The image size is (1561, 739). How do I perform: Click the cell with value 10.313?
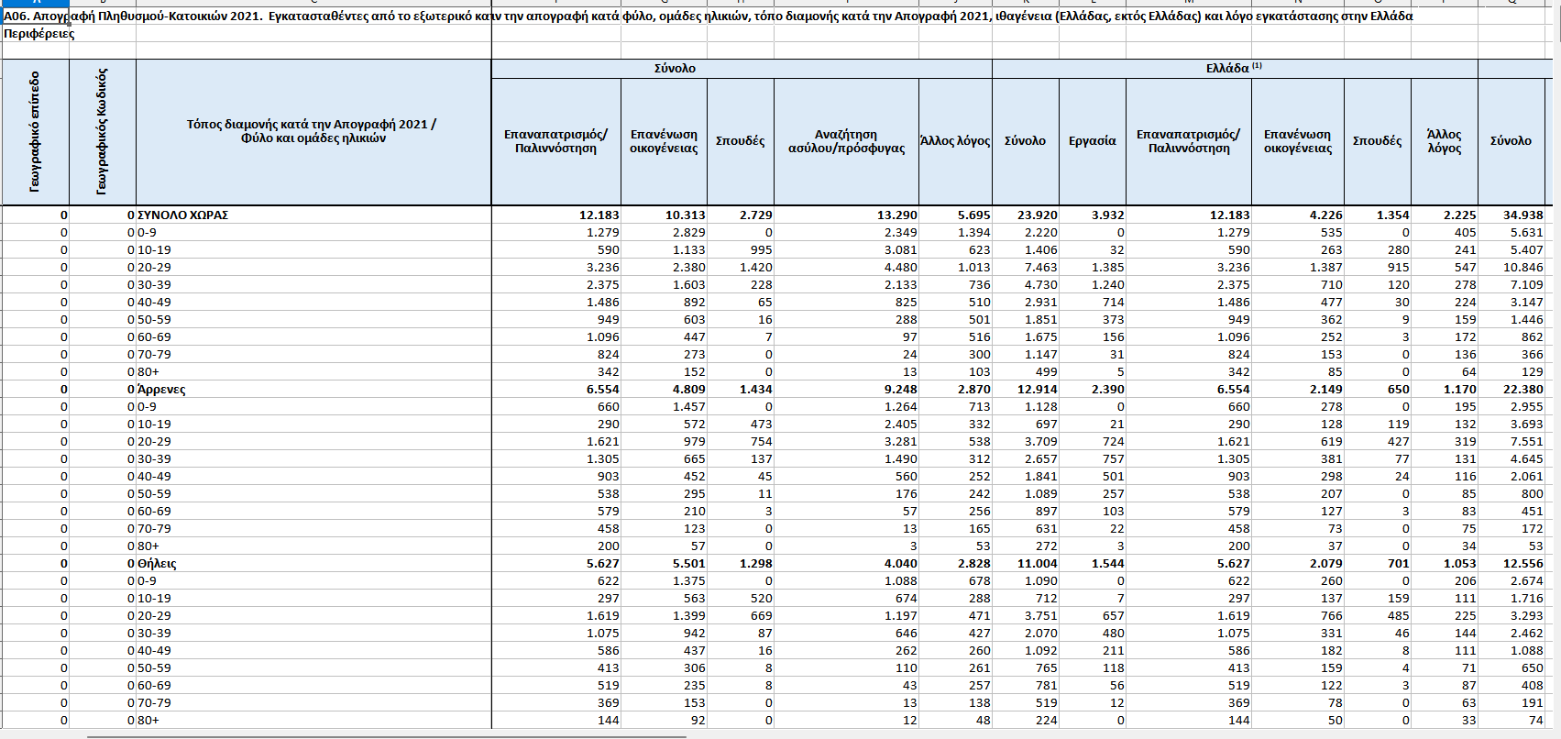click(665, 215)
